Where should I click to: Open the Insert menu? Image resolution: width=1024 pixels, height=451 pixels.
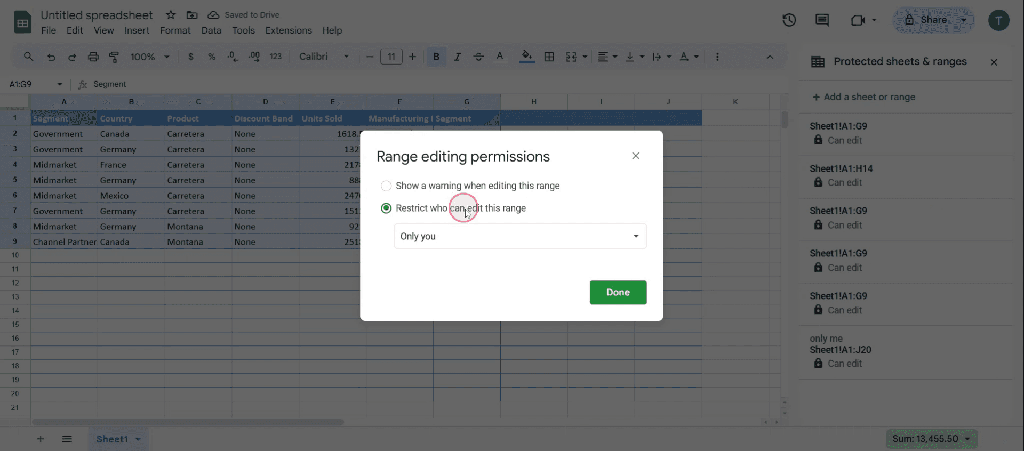tap(137, 30)
